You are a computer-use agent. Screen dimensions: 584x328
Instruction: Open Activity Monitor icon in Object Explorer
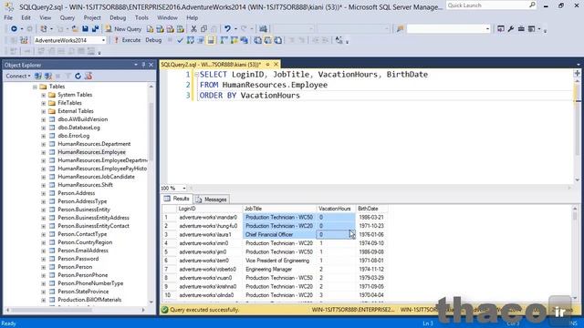tap(88, 76)
